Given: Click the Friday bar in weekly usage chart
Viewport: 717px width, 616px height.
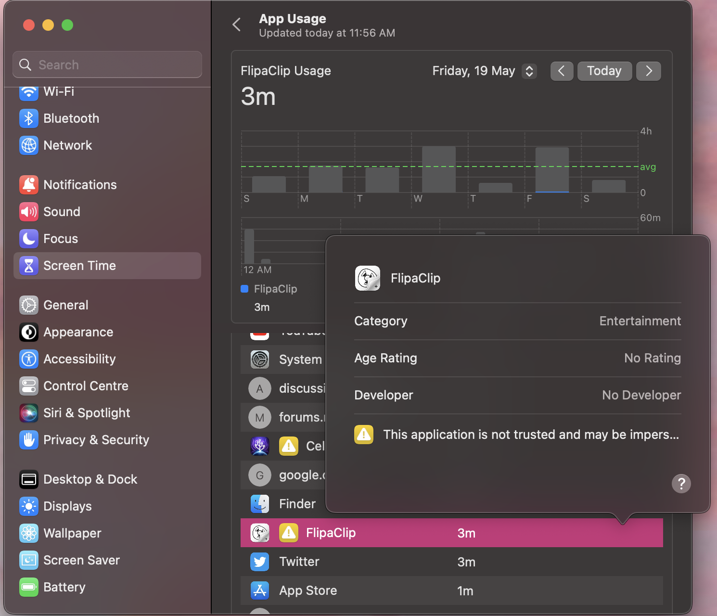Looking at the screenshot, I should coord(552,170).
